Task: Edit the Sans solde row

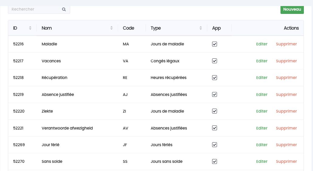Action: click(x=262, y=161)
